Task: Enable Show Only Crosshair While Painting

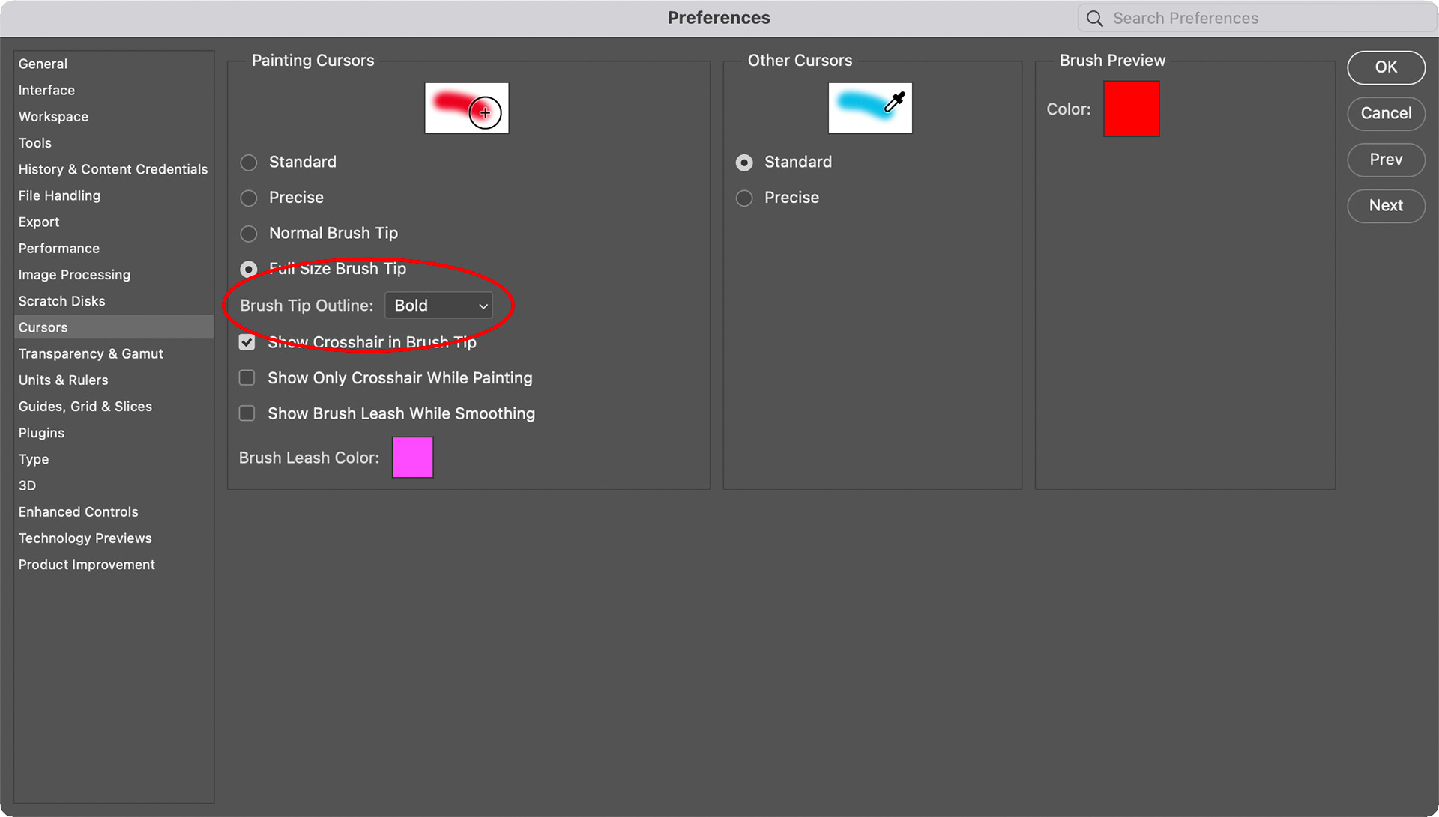Action: point(247,378)
